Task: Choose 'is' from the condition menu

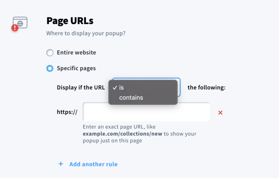Action: tap(122, 88)
